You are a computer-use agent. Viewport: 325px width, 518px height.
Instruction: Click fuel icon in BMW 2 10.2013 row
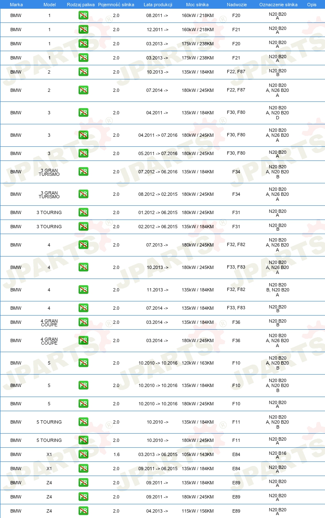(83, 72)
